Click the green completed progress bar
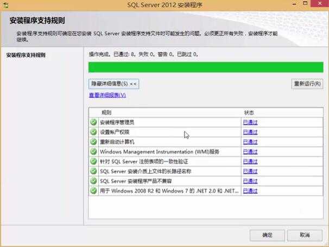The image size is (329, 247). click(x=206, y=67)
